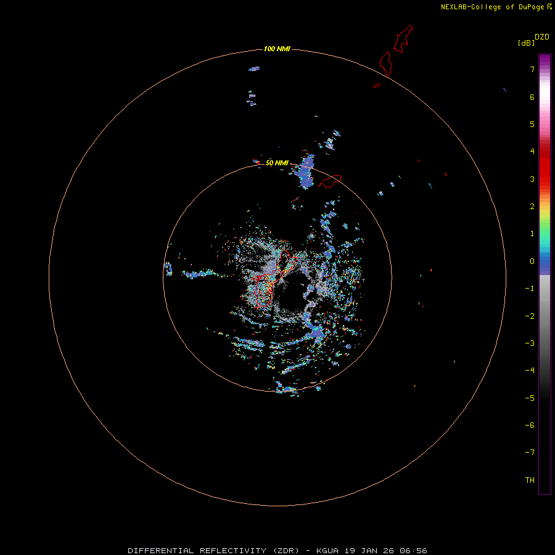Click the -2 value on color scale
The image size is (555, 555).
pos(530,316)
